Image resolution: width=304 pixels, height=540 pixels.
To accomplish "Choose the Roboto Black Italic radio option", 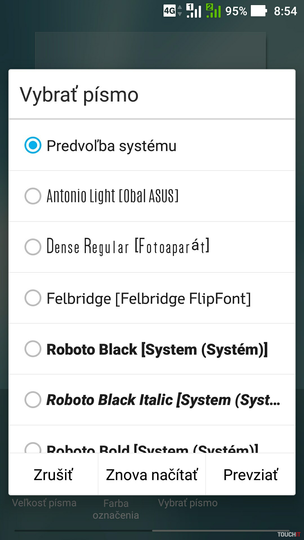I will point(33,400).
